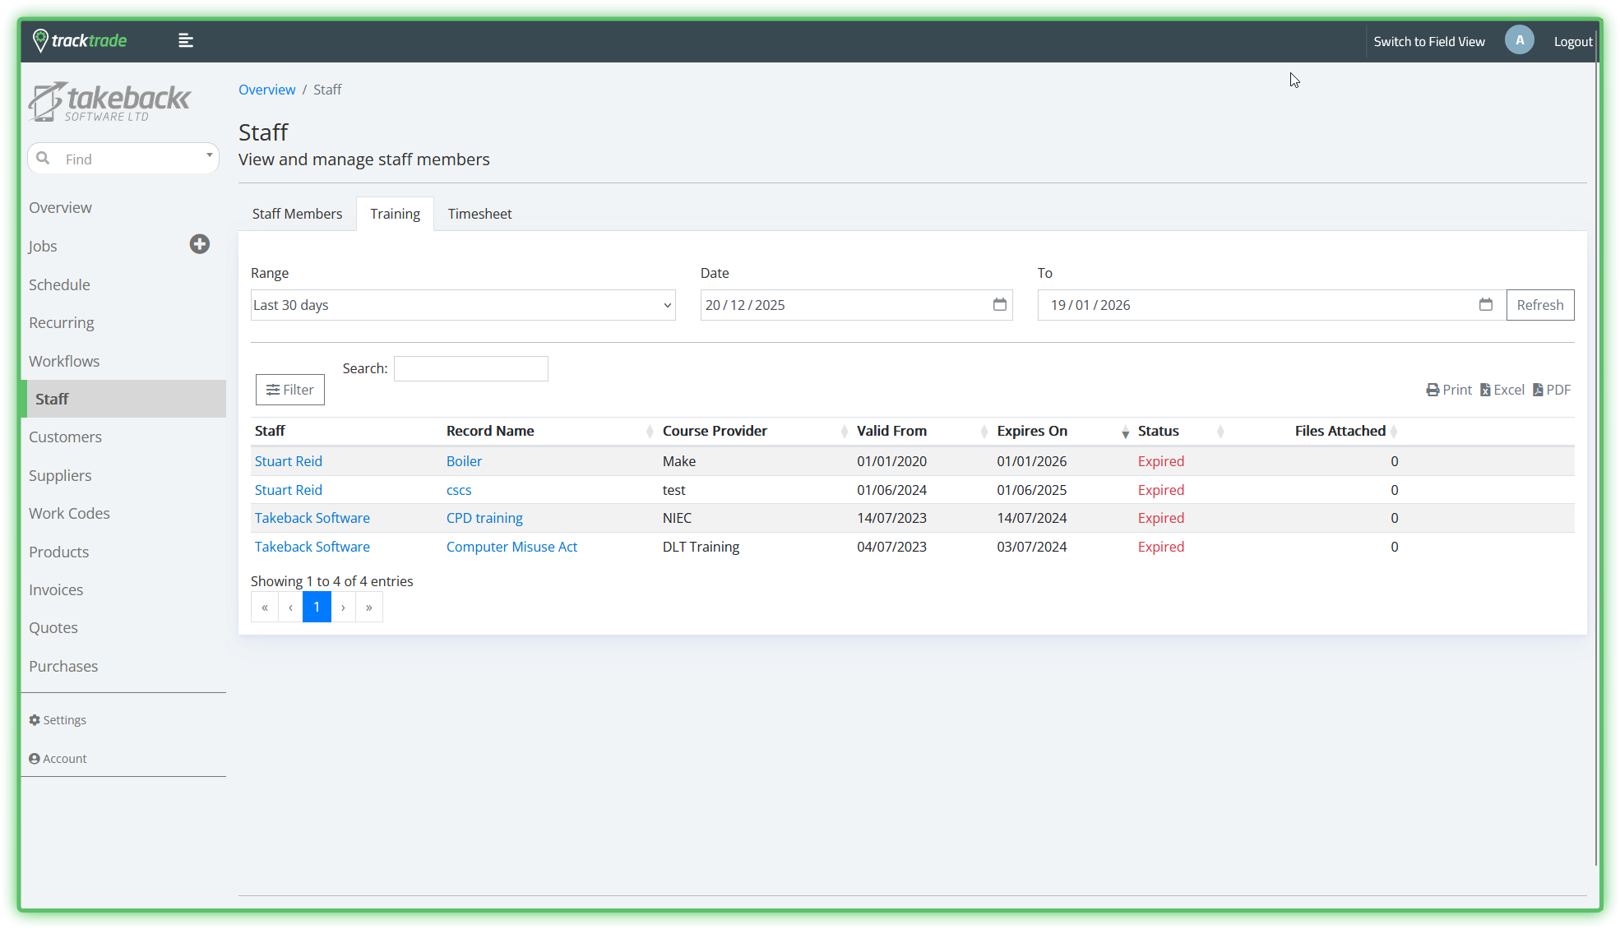Click the add job plus icon
The image size is (1620, 929).
point(199,244)
